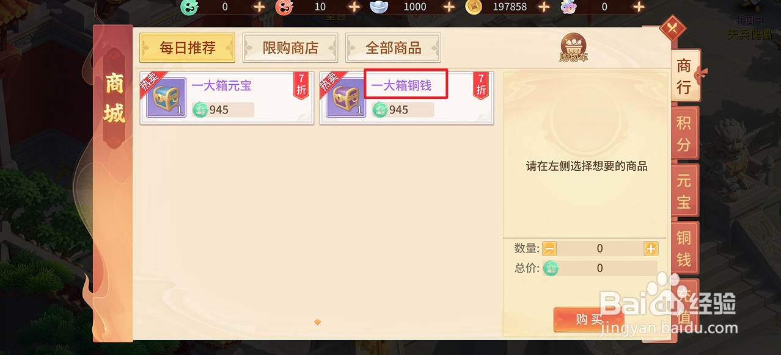This screenshot has width=781, height=355.
Task: Switch to the 每日推荐 tab
Action: point(188,48)
